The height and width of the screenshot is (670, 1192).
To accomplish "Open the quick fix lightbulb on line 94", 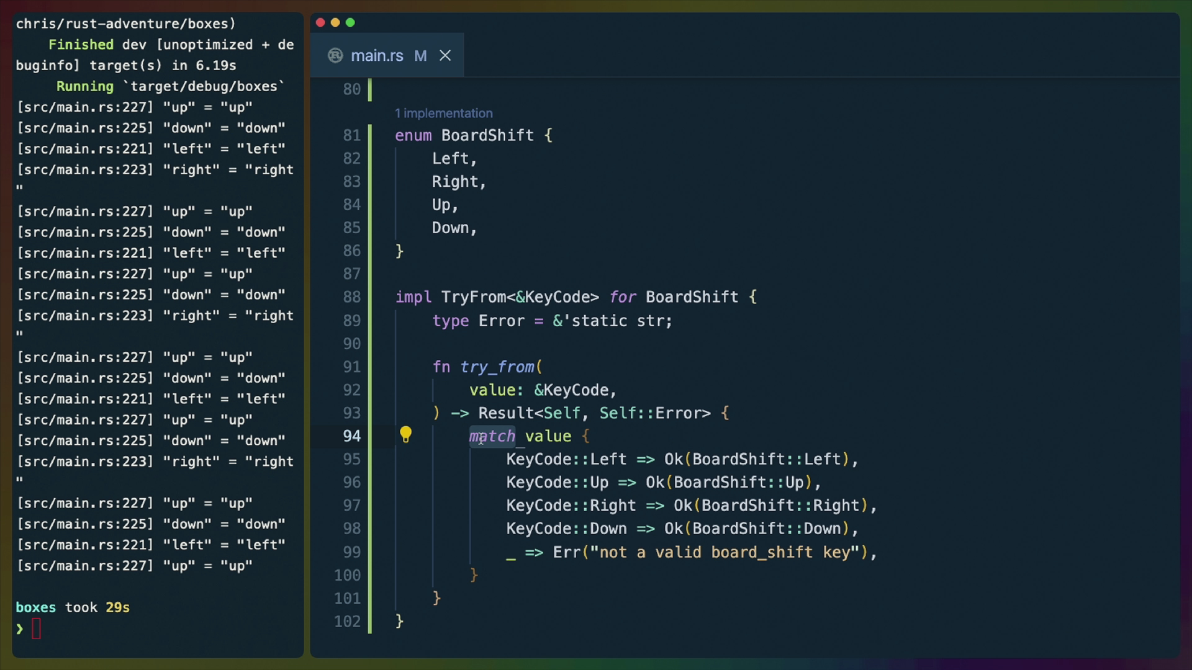I will pyautogui.click(x=405, y=435).
